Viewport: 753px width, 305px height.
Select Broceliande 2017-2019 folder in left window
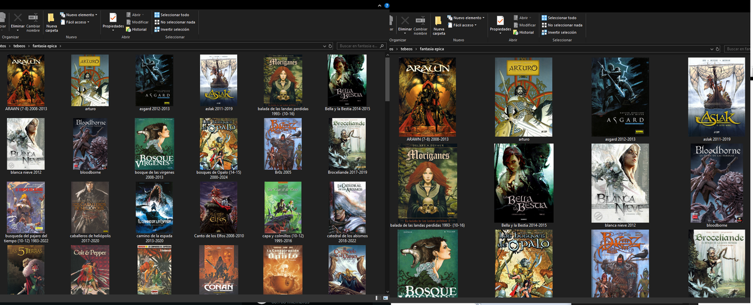click(x=347, y=144)
